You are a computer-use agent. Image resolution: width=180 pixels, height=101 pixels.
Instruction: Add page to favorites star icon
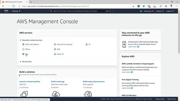coord(133,6)
